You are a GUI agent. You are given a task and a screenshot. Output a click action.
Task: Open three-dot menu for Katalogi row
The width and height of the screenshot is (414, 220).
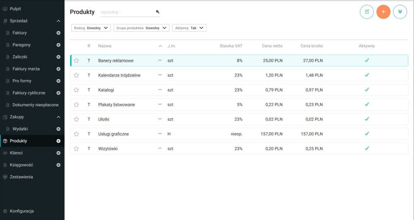(x=160, y=90)
